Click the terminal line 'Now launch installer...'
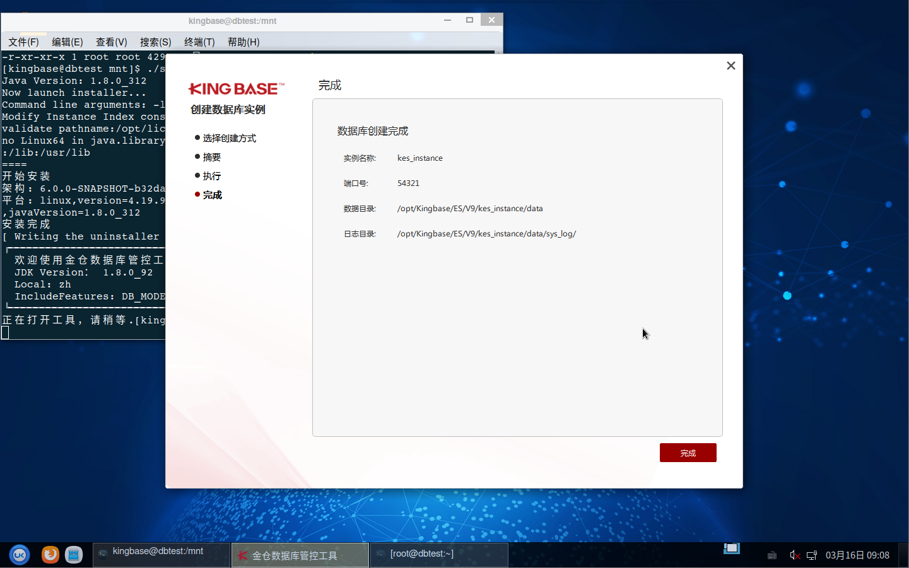This screenshot has height=568, width=909. point(74,93)
